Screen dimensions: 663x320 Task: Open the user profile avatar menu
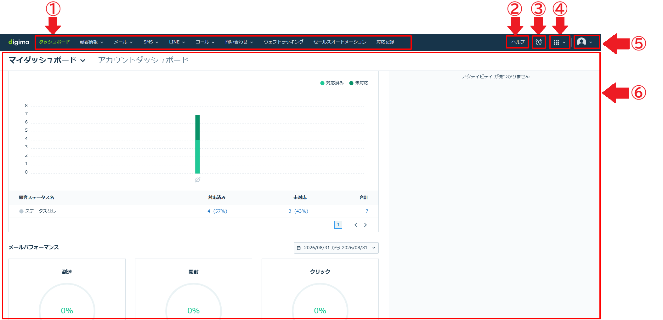click(585, 42)
